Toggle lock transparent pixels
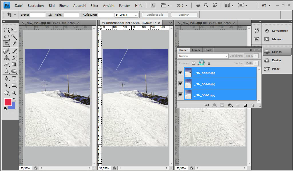 [194, 63]
